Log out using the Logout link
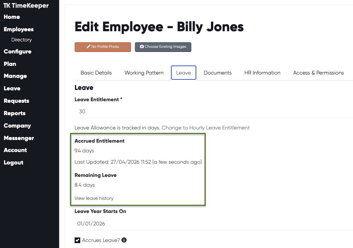Image resolution: width=353 pixels, height=248 pixels. pos(14,162)
